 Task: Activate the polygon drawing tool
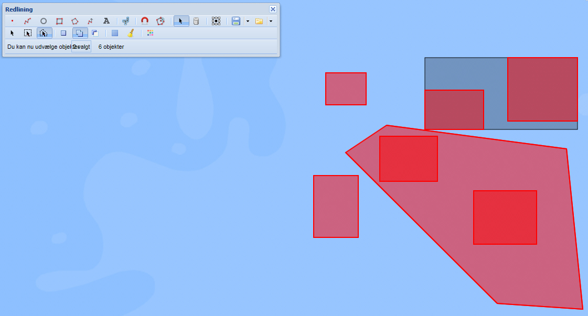[x=75, y=21]
